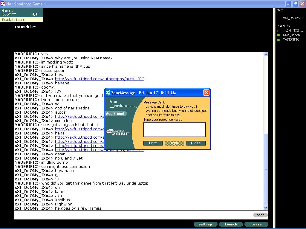Click the green latency bars beside YADERIFIC
The width and height of the screenshot is (306, 229).
279,40
